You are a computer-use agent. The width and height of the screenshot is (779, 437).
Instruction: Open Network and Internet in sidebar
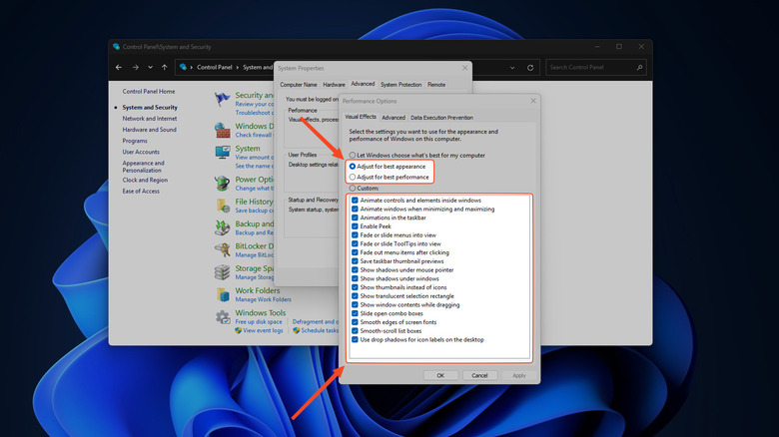click(149, 118)
